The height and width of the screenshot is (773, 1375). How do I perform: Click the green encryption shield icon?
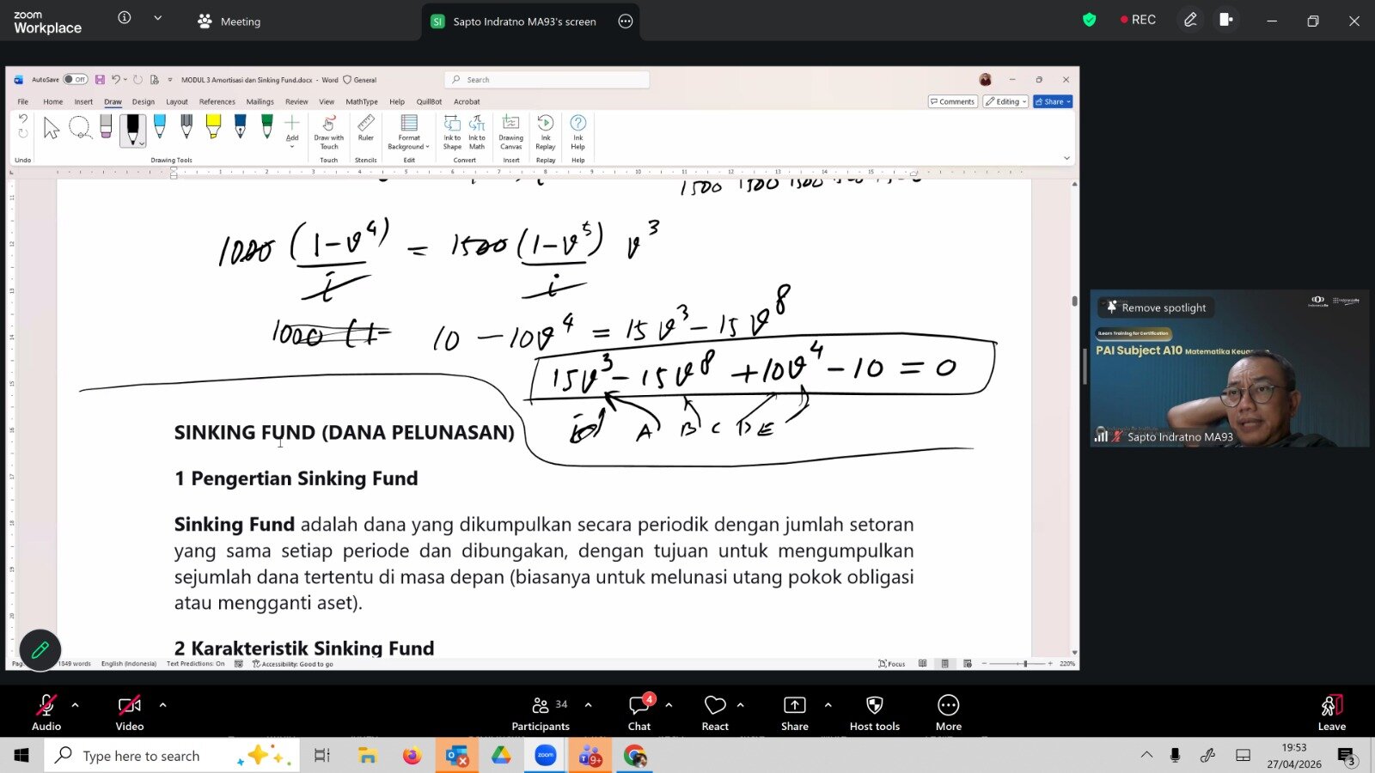(x=1089, y=20)
